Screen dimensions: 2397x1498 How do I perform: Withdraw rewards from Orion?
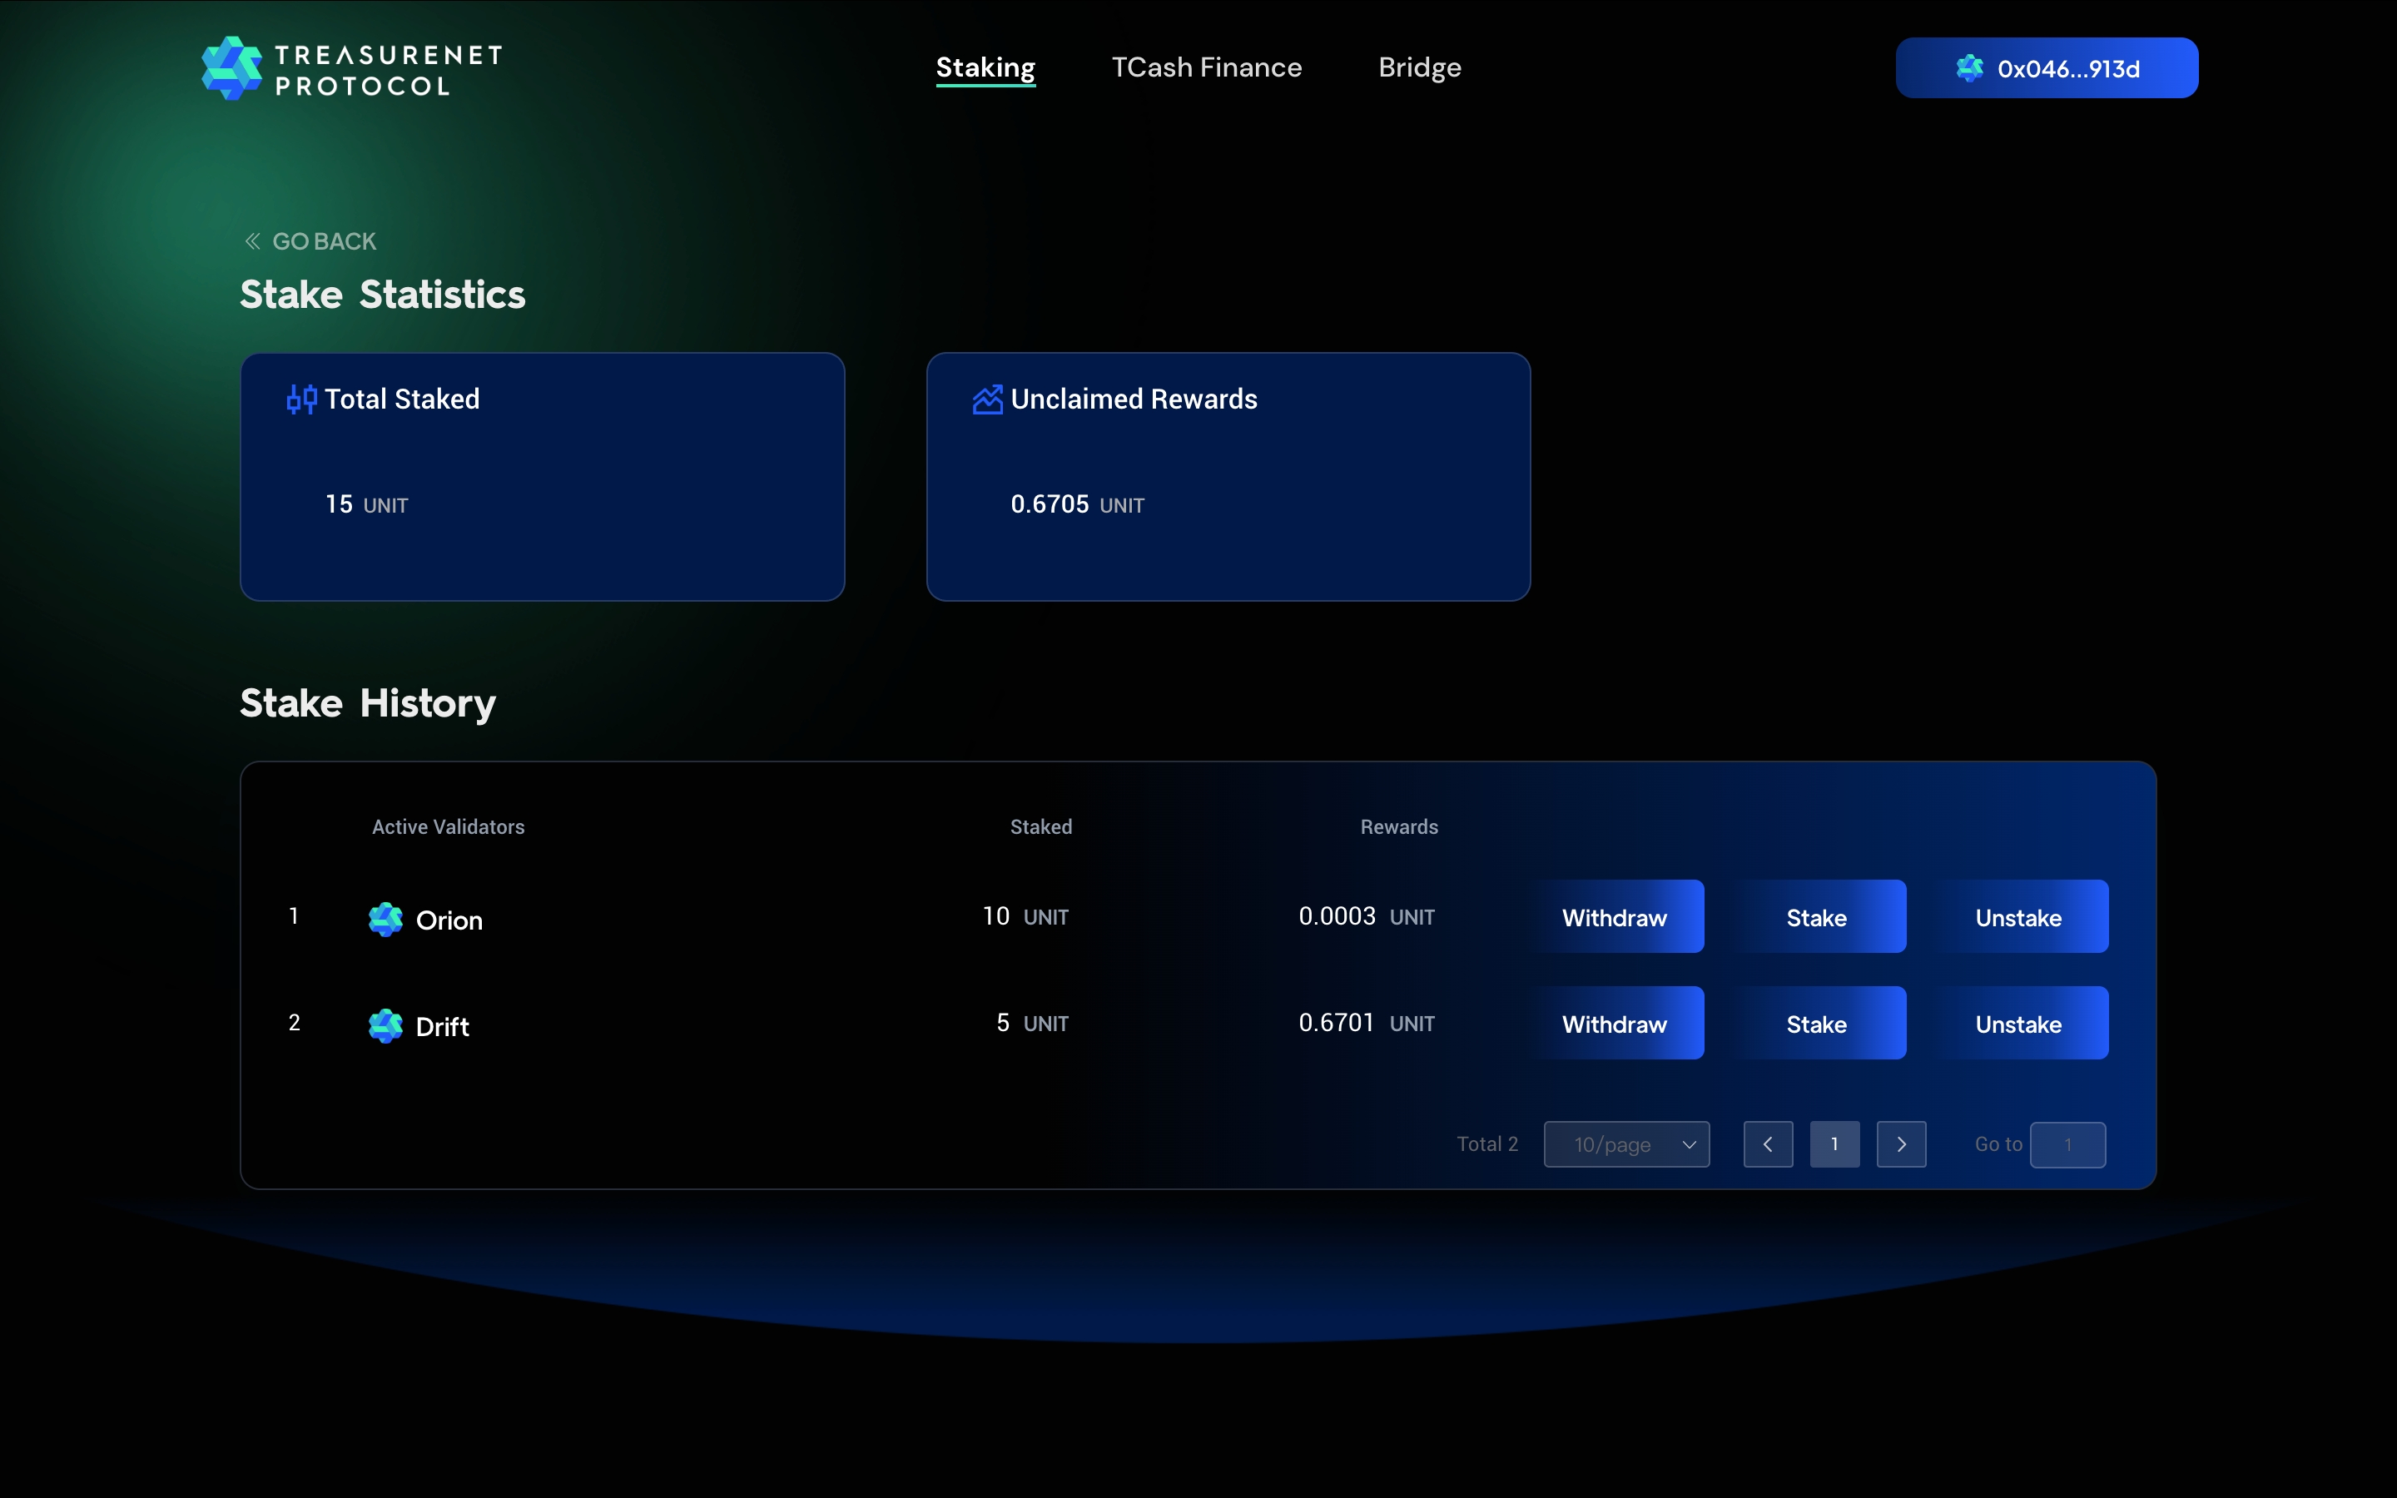[1615, 916]
